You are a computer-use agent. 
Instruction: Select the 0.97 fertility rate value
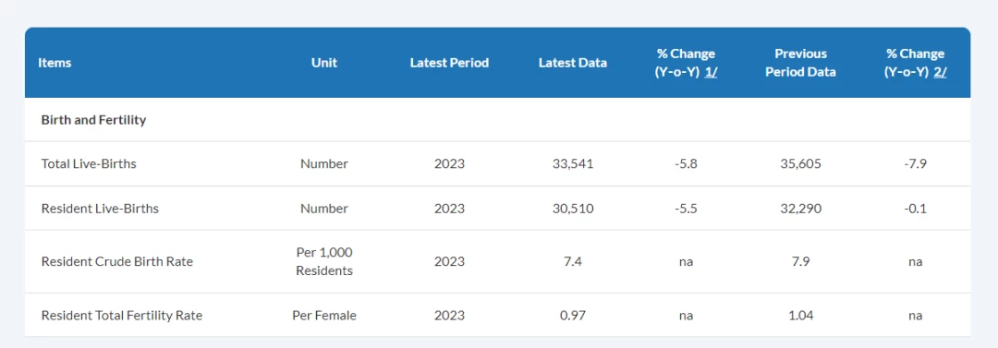pyautogui.click(x=573, y=315)
